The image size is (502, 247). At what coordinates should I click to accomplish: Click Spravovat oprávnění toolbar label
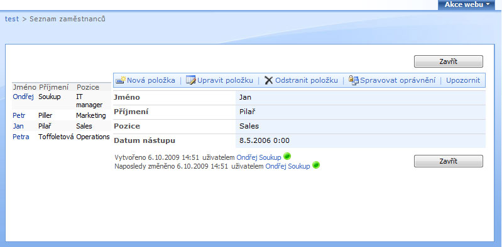click(x=398, y=80)
